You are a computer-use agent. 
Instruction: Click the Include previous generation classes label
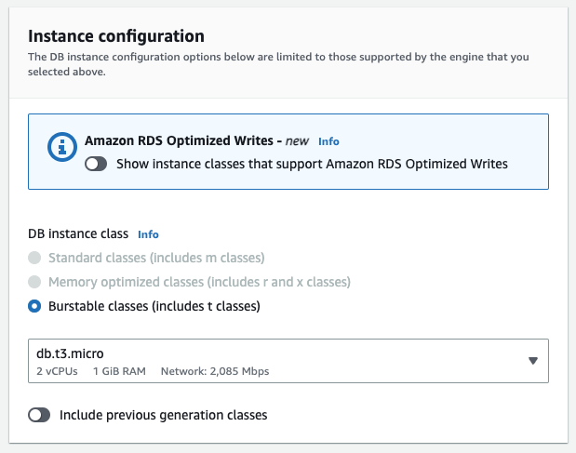164,415
